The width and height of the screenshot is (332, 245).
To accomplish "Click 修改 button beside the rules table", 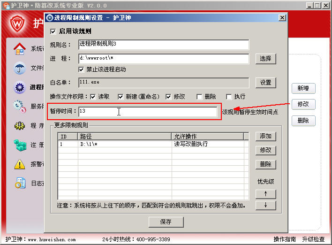I will (266, 150).
